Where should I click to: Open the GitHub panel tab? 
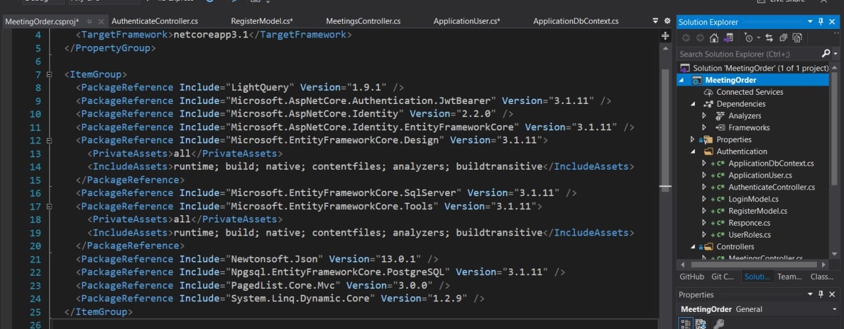692,276
